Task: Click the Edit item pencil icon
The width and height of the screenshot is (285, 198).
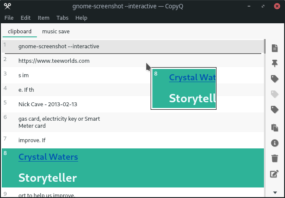Action: tap(274, 174)
